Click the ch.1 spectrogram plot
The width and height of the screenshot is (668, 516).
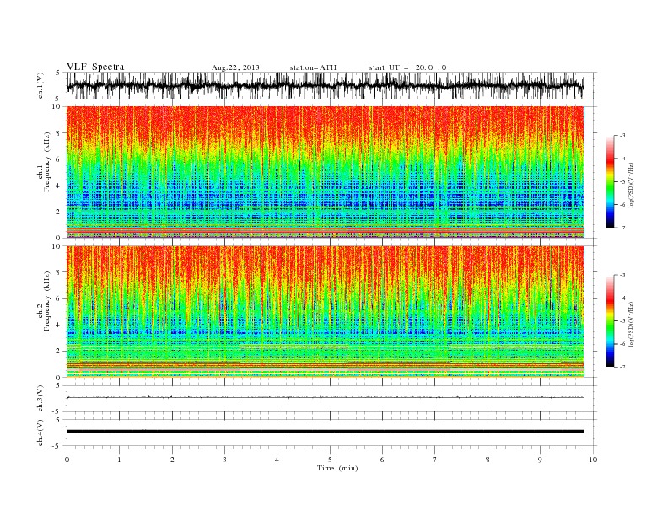coord(326,172)
